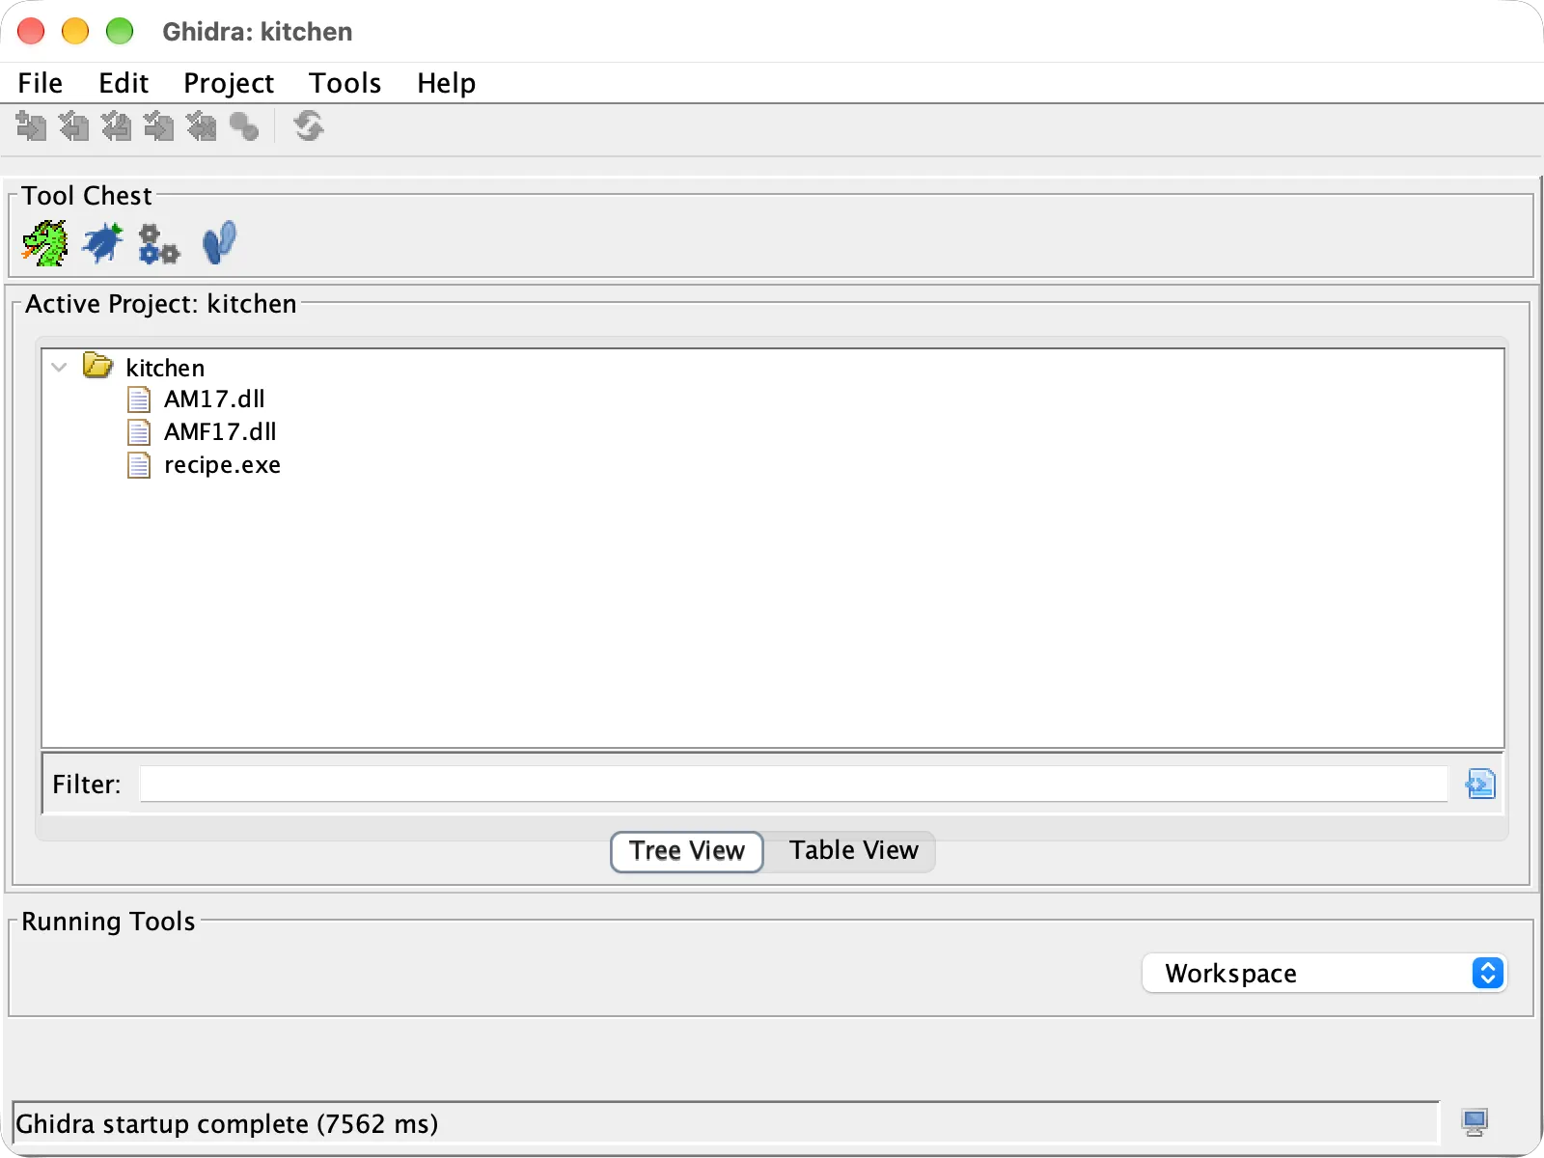Click the Check Out file toolbar icon
Image resolution: width=1544 pixels, height=1158 pixels.
pos(73,126)
